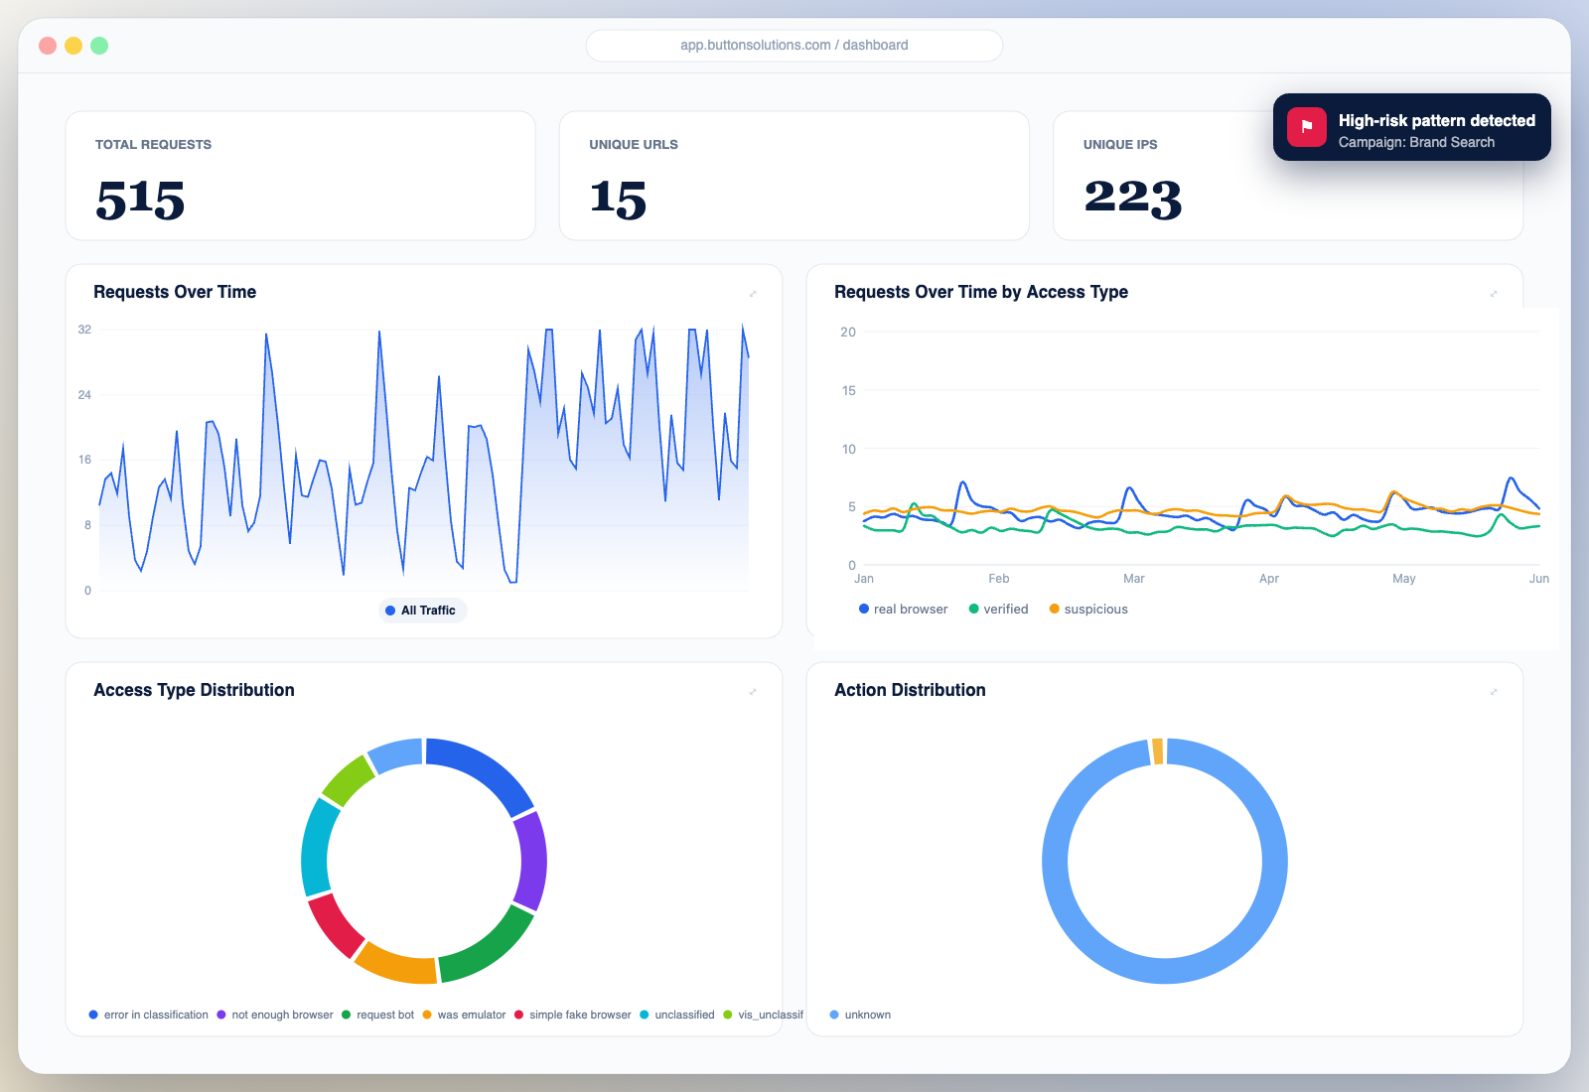Toggle the verified legend series
This screenshot has width=1589, height=1092.
pyautogui.click(x=998, y=610)
